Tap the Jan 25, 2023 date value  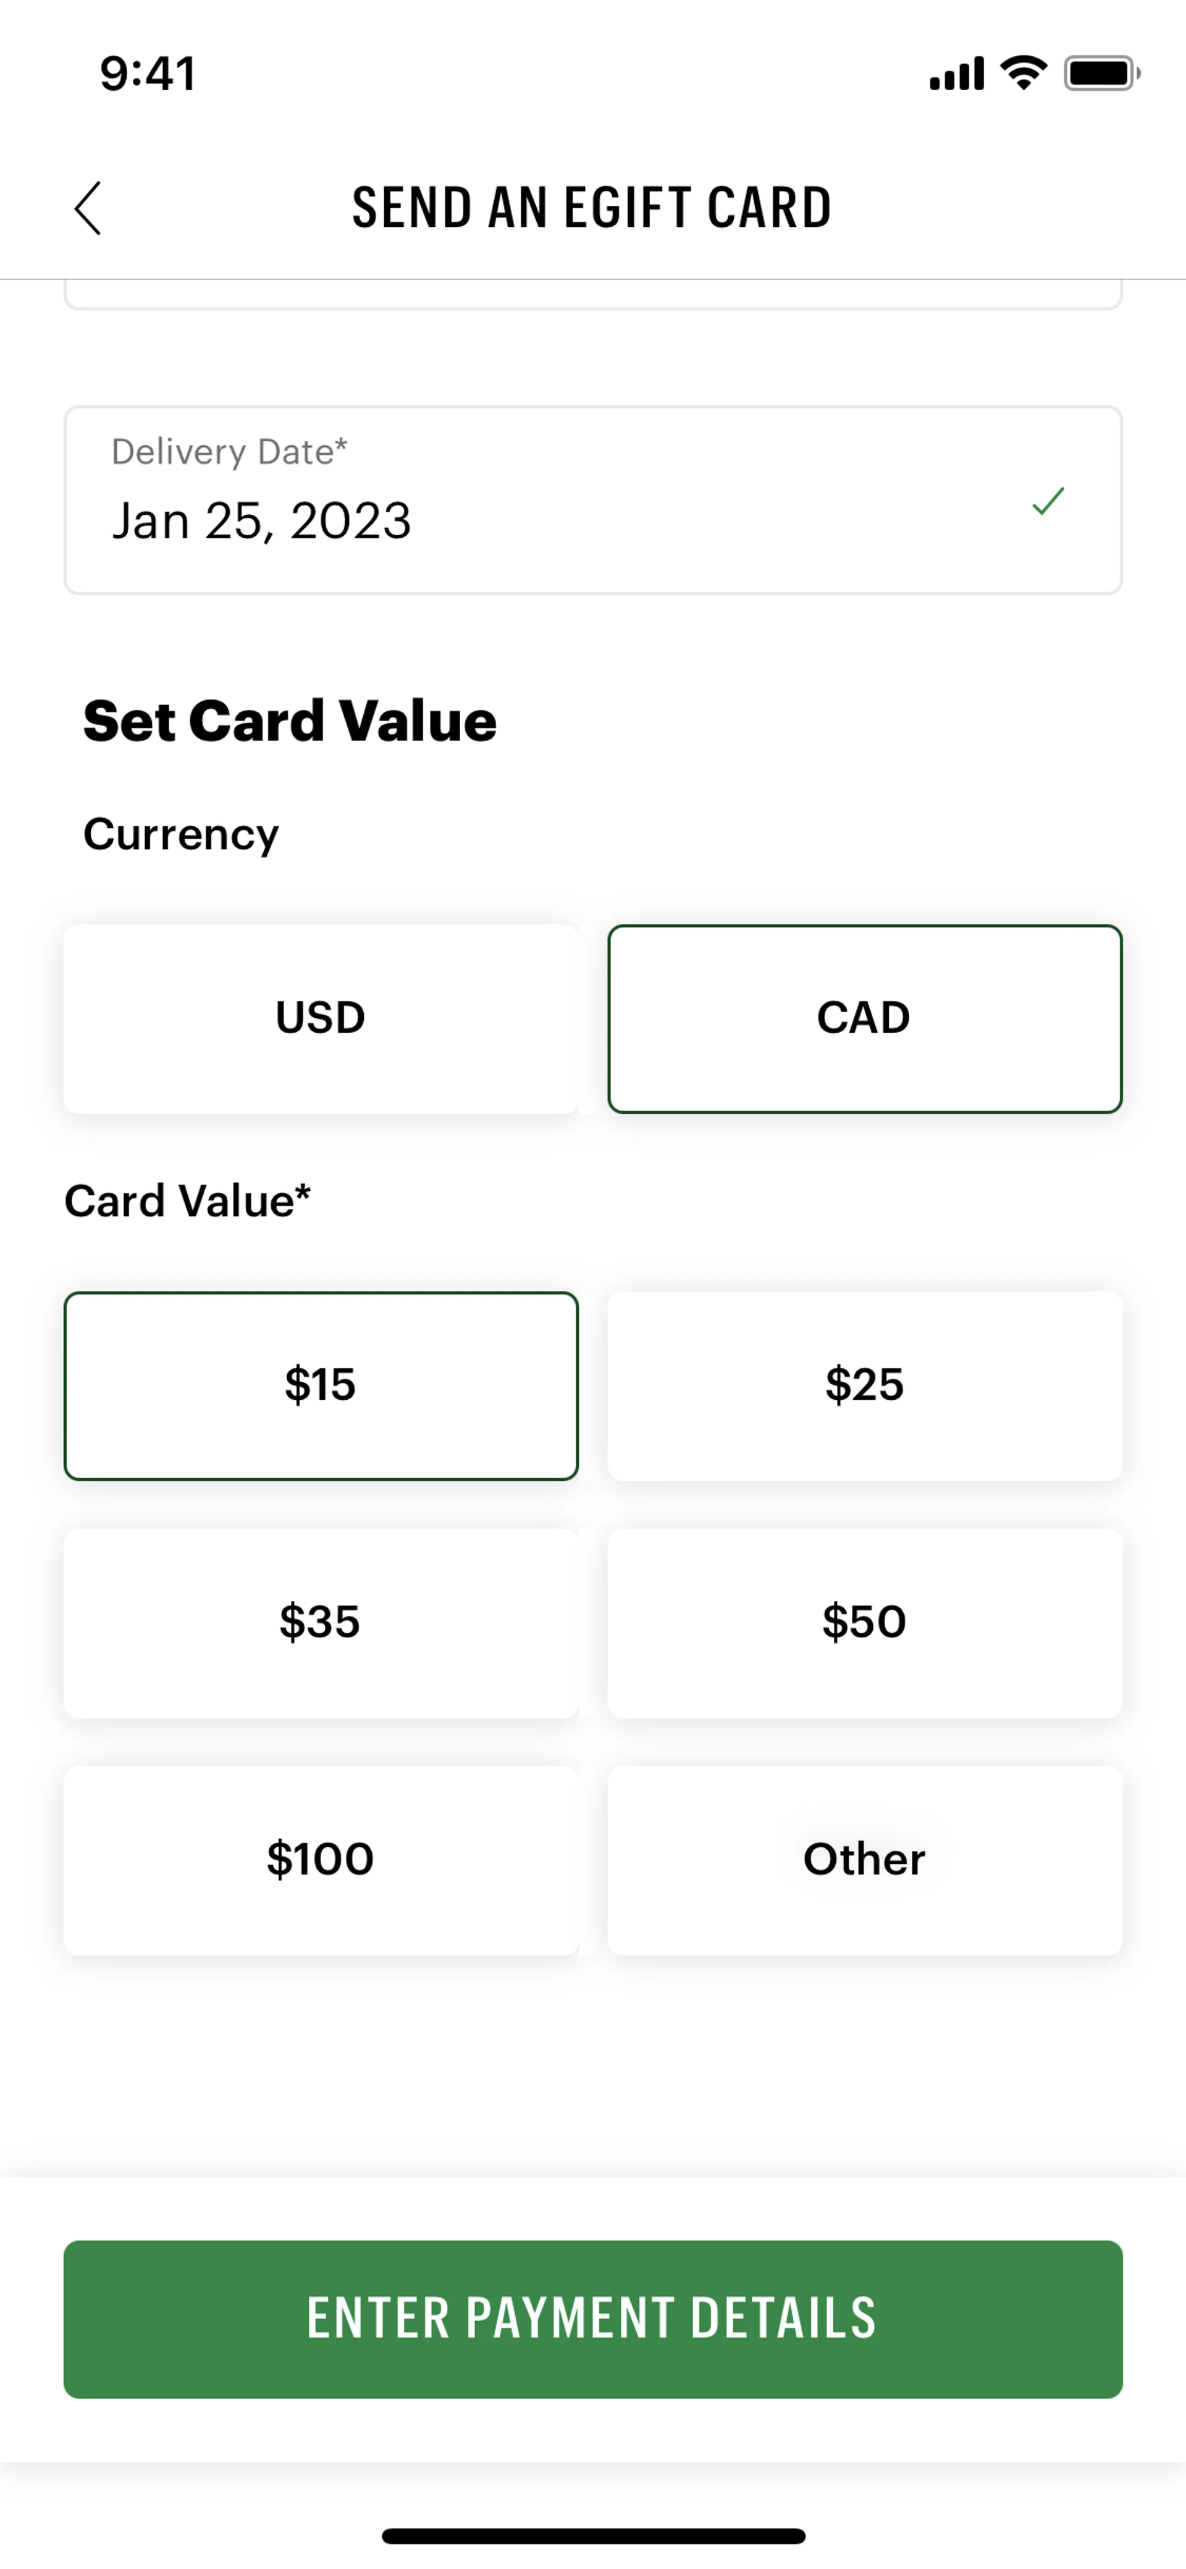[261, 520]
